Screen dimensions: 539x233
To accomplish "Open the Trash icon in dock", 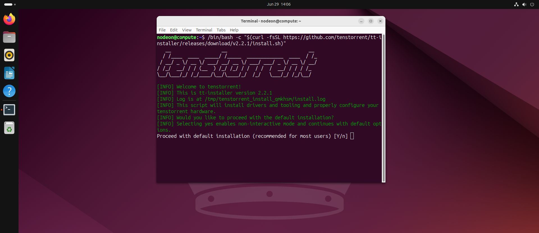I will (x=9, y=128).
